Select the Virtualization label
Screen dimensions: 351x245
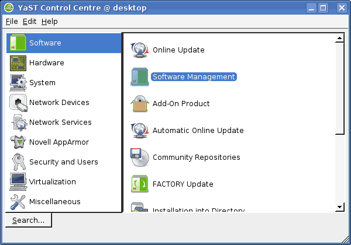53,181
